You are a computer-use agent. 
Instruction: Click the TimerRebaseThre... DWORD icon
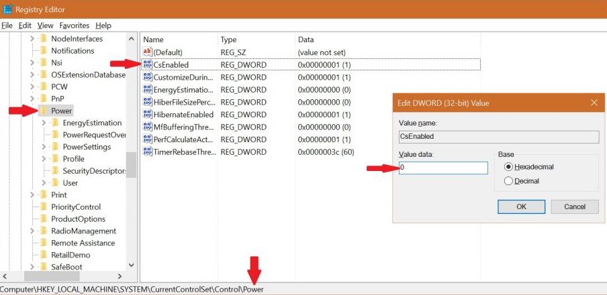(x=148, y=151)
